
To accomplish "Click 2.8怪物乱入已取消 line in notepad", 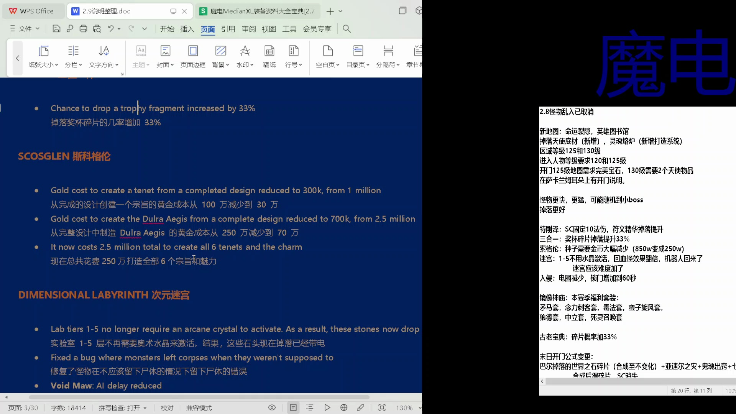I will (567, 112).
